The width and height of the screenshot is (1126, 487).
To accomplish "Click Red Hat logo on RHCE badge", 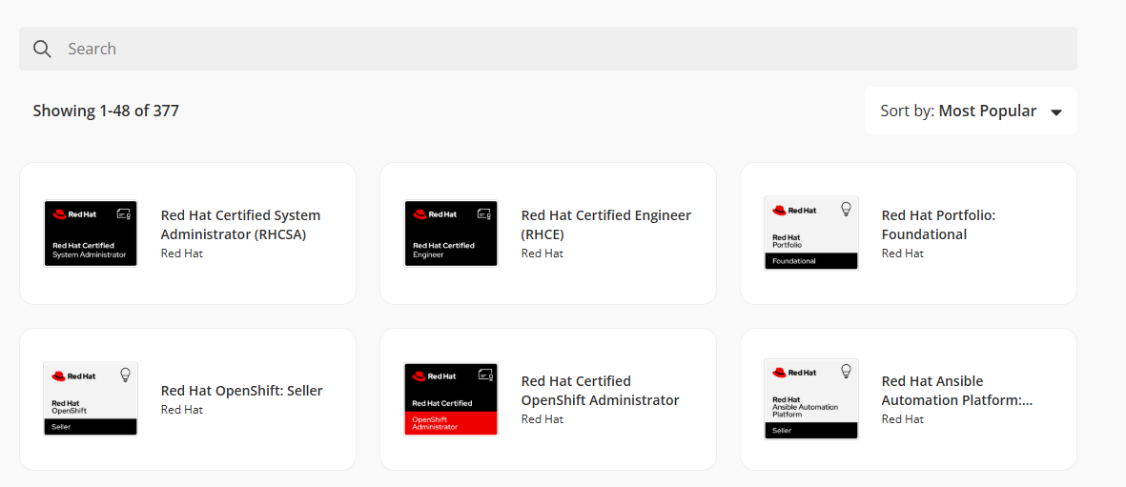I will click(435, 214).
